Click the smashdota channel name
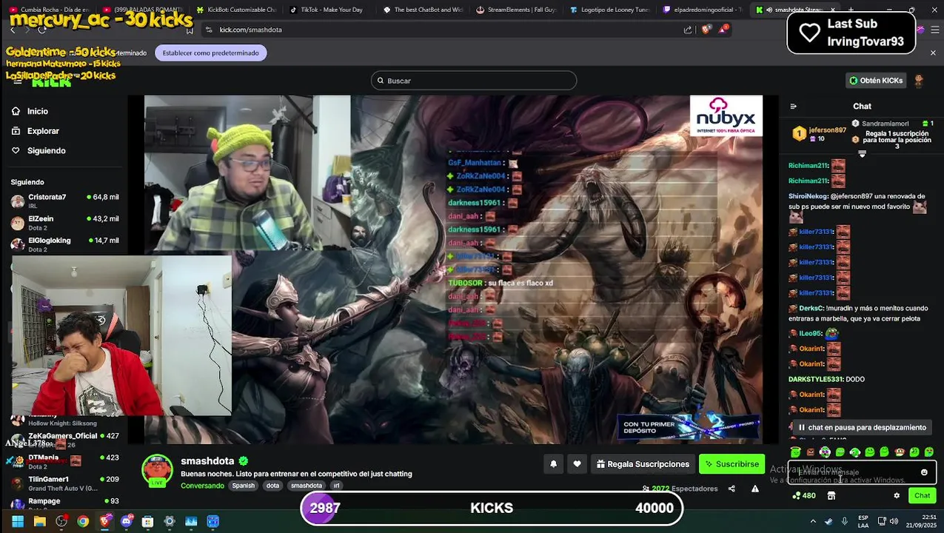944x533 pixels. pyautogui.click(x=207, y=460)
